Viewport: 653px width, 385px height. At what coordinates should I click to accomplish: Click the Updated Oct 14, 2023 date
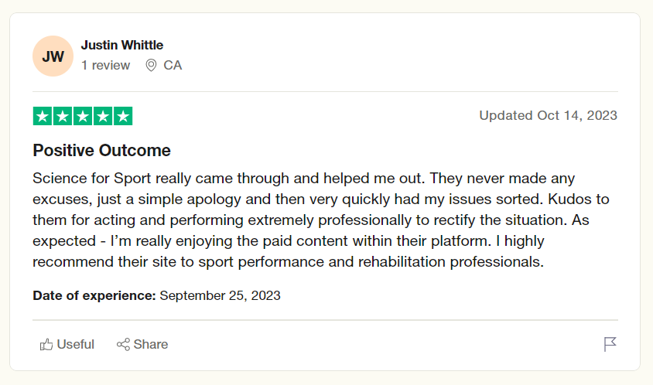coord(548,115)
